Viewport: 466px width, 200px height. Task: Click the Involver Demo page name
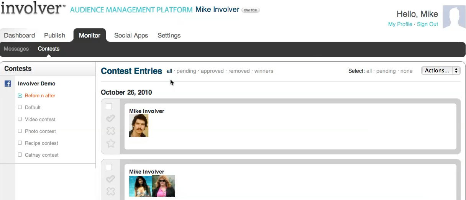pos(37,84)
